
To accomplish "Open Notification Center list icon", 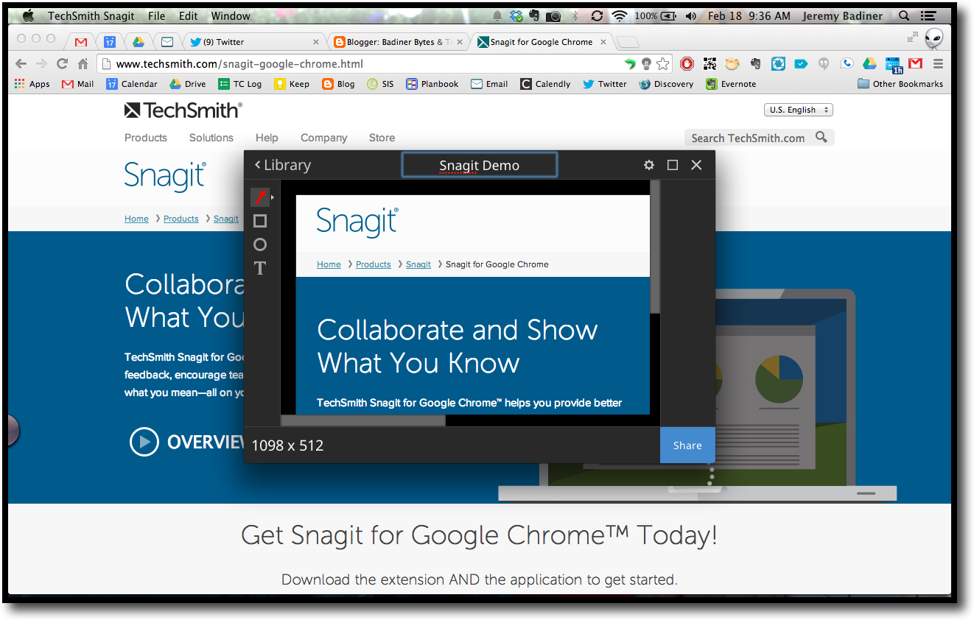I will pyautogui.click(x=928, y=16).
